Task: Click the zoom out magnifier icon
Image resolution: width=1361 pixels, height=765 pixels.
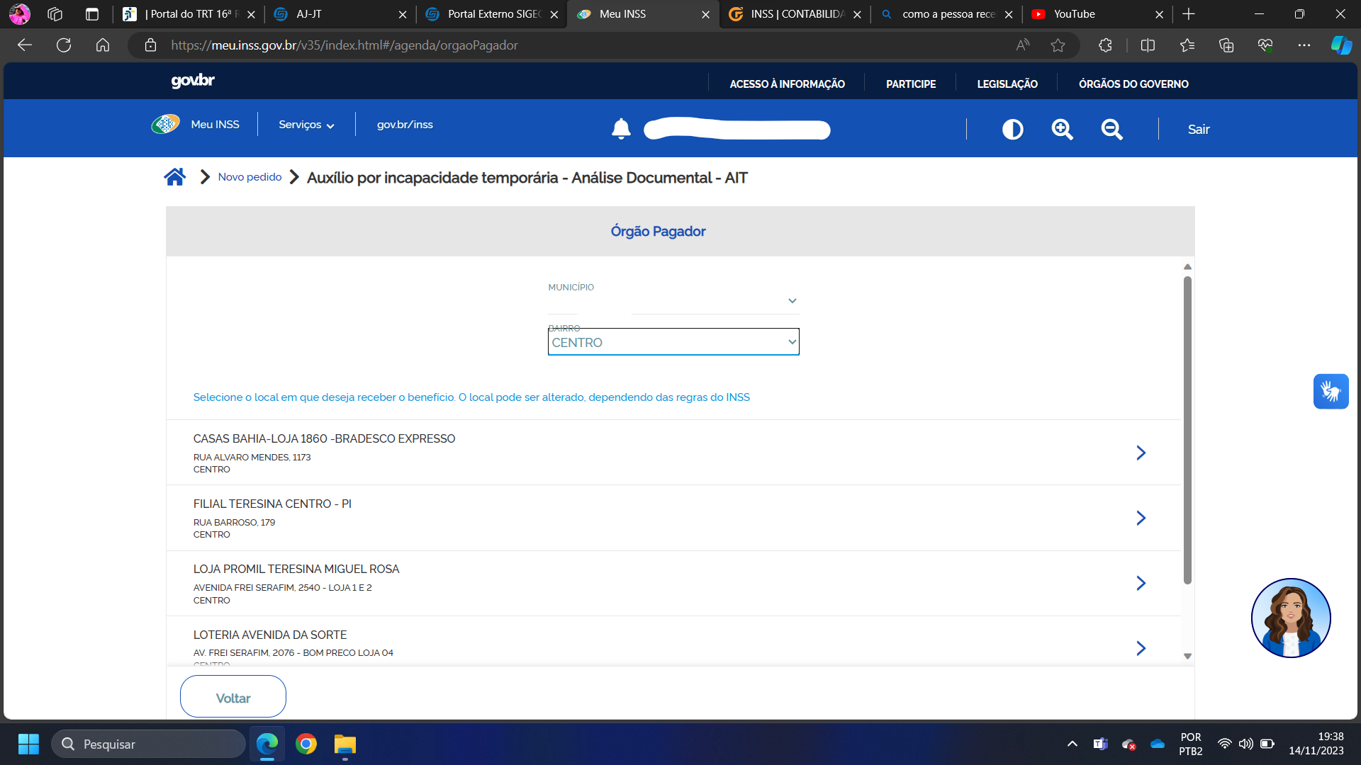Action: pyautogui.click(x=1111, y=130)
